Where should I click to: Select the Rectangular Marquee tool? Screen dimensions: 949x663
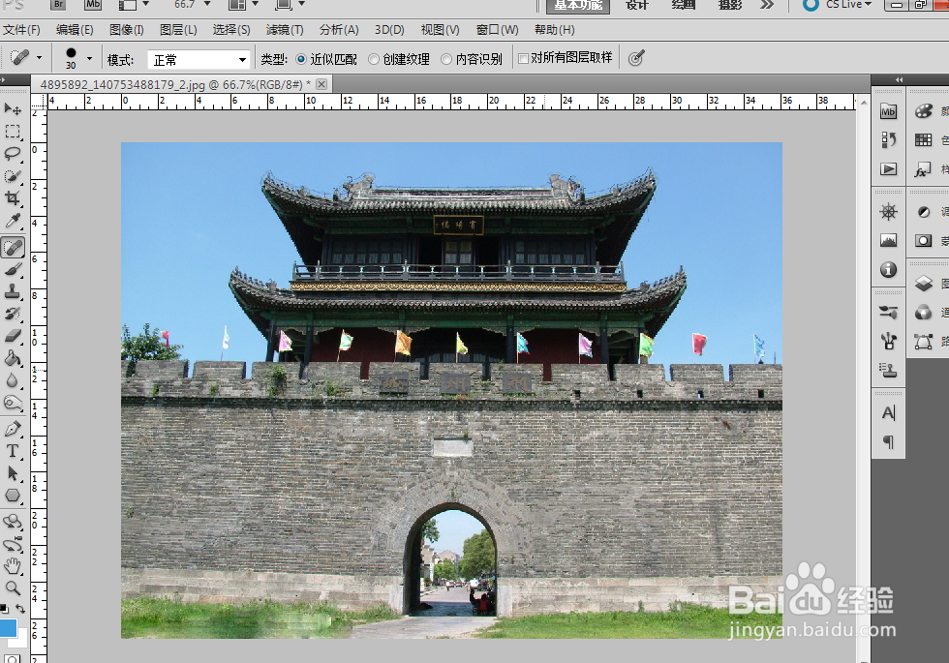point(13,132)
